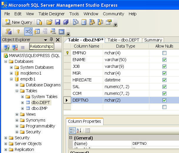
Task: Click the (Name) property value DEPTNO
Action: tap(155, 144)
